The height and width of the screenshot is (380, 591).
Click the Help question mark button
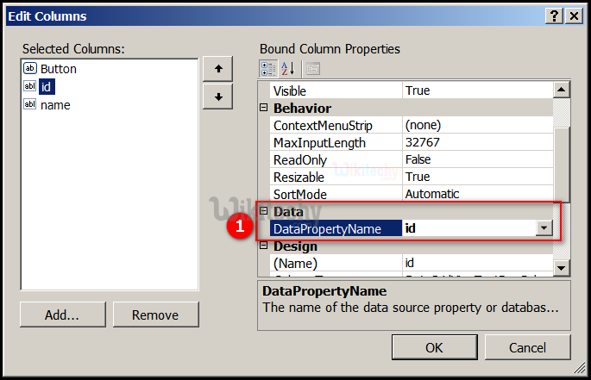[x=550, y=16]
